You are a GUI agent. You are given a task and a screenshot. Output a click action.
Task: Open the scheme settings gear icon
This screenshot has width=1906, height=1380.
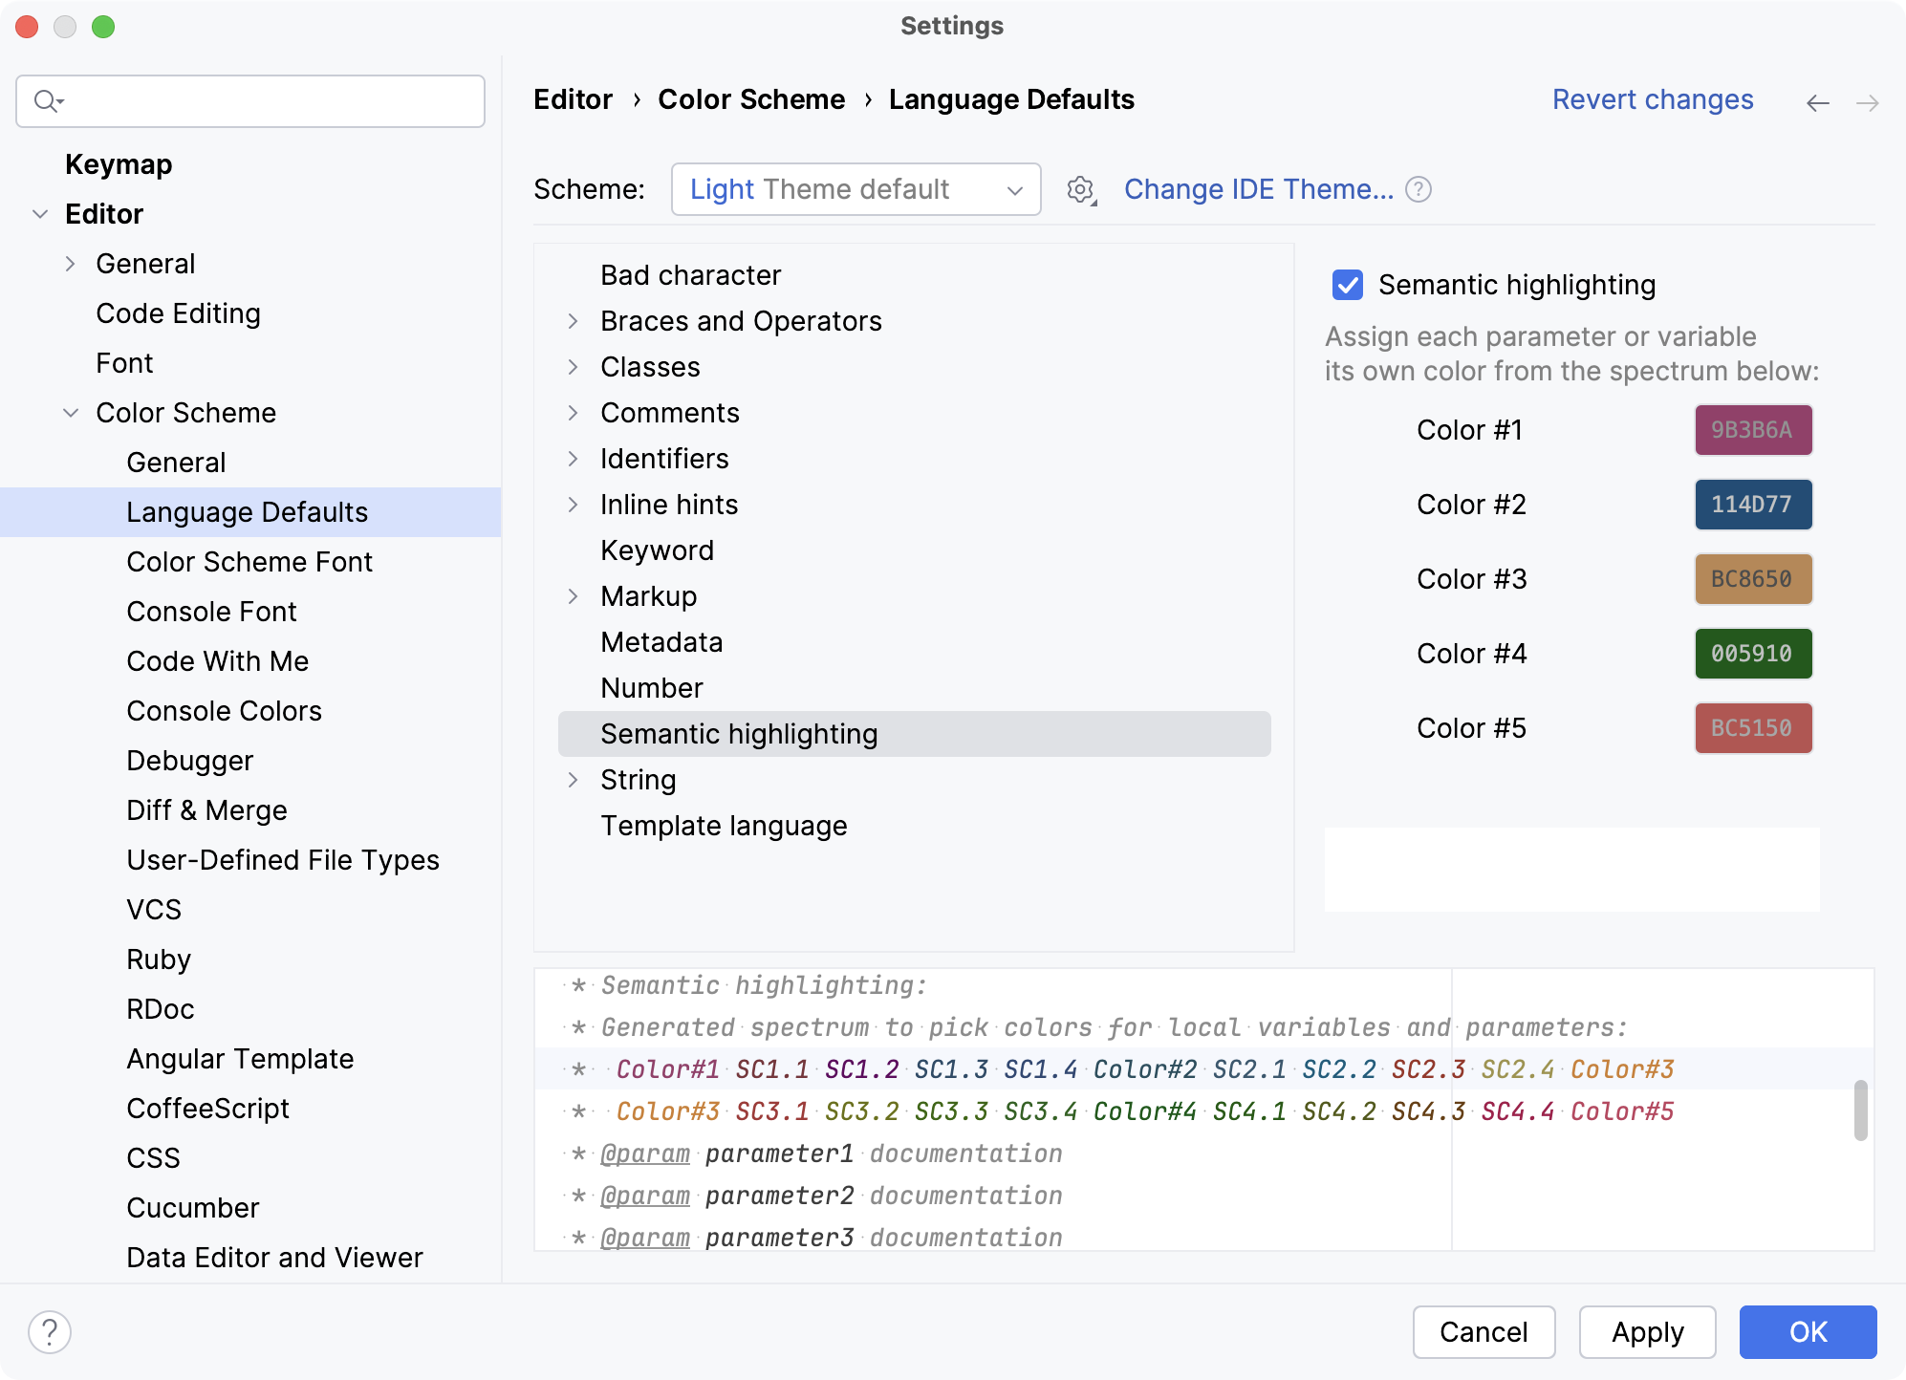coord(1079,189)
